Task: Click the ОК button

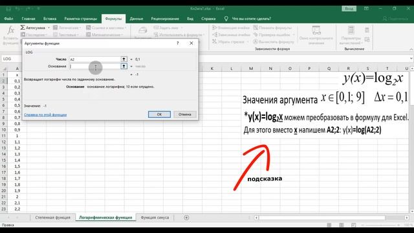Action: point(159,115)
